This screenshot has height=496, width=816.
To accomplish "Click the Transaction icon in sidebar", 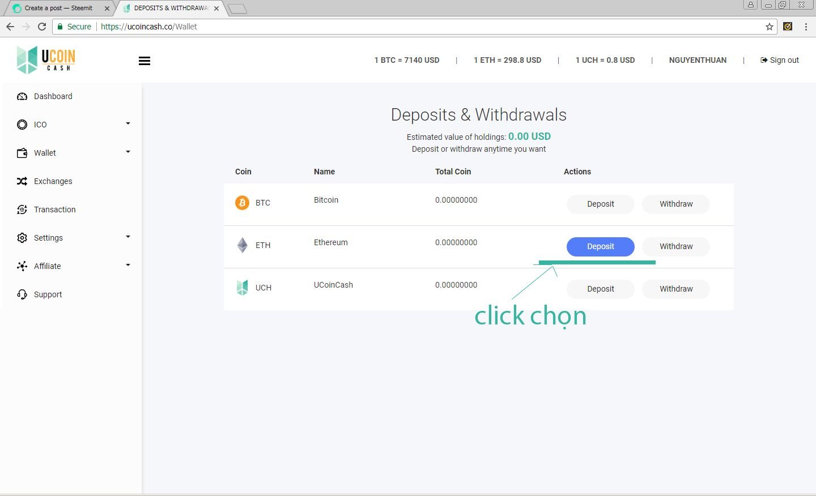I will click(22, 209).
